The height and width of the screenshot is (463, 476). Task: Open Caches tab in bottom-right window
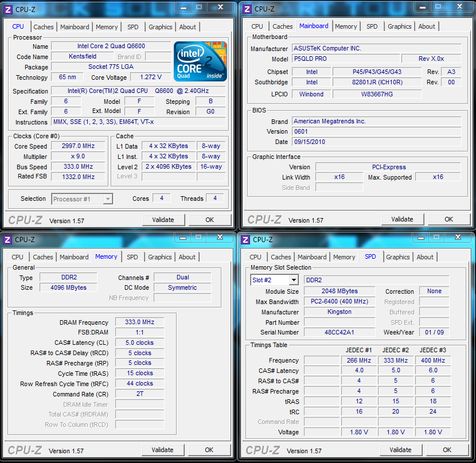[281, 257]
